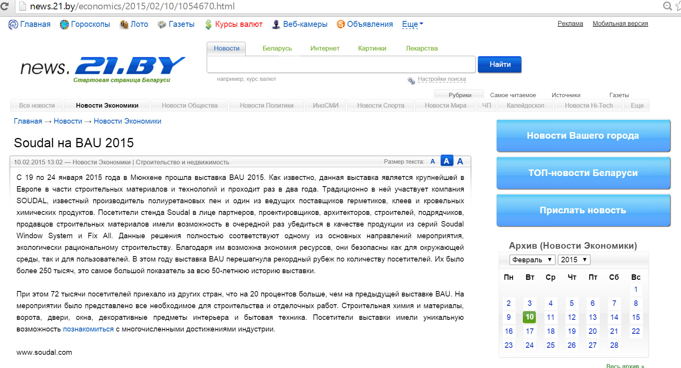The image size is (681, 368).
Task: Click the article title Soudal на BAU 2015
Action: [74, 143]
